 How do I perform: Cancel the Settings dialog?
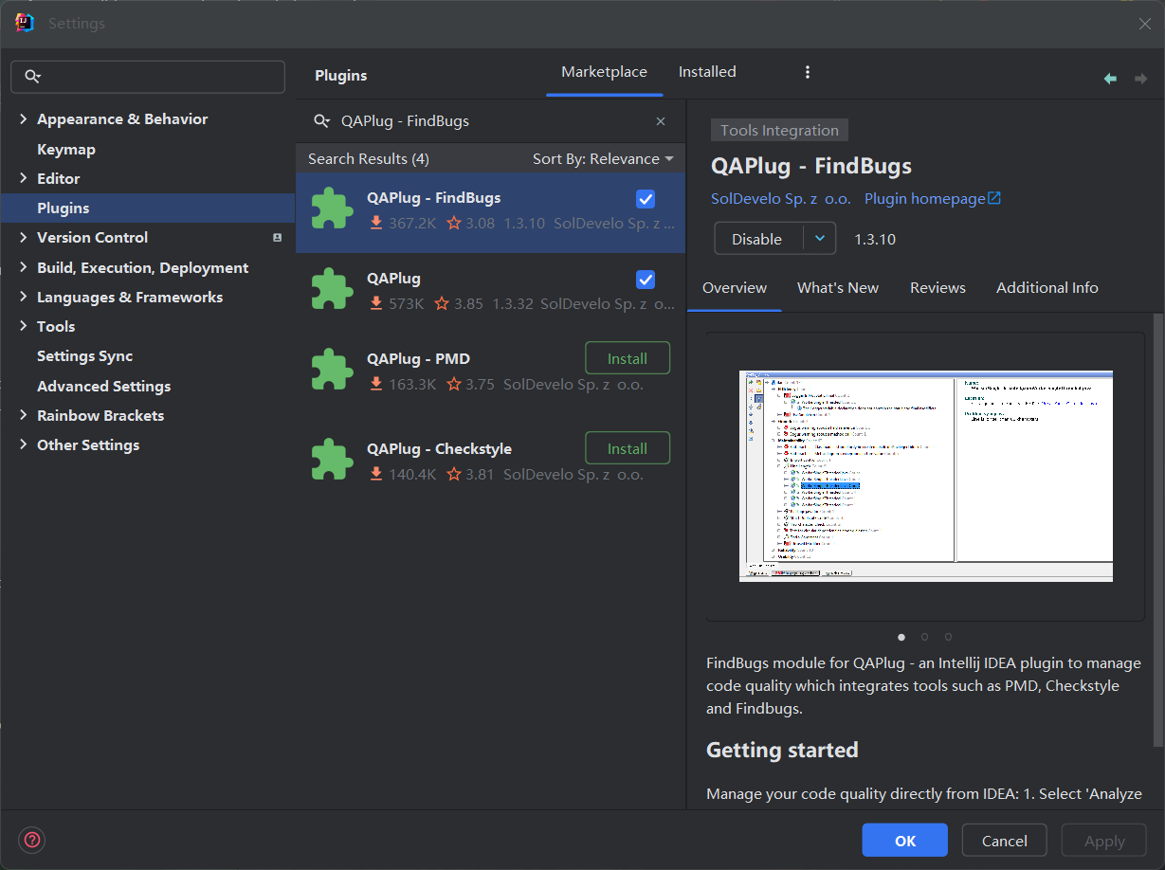tap(1004, 841)
